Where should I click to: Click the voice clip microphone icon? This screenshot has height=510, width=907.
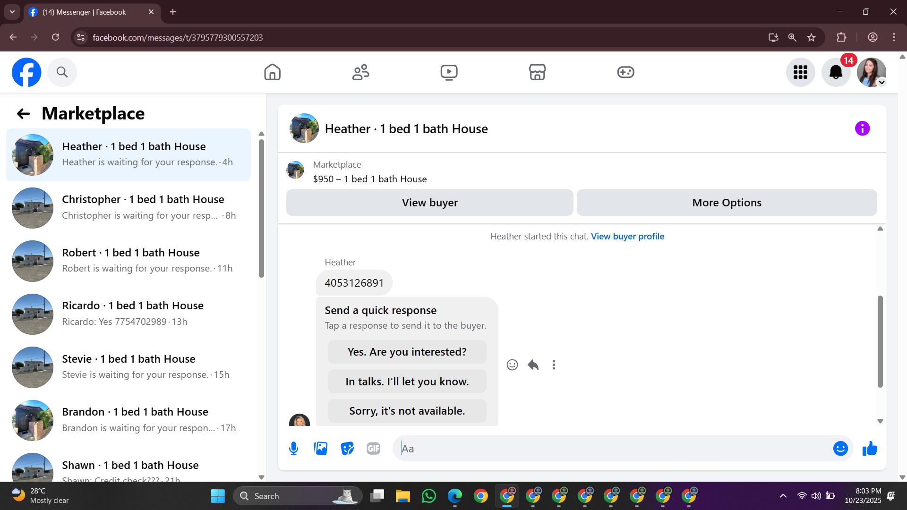(293, 449)
